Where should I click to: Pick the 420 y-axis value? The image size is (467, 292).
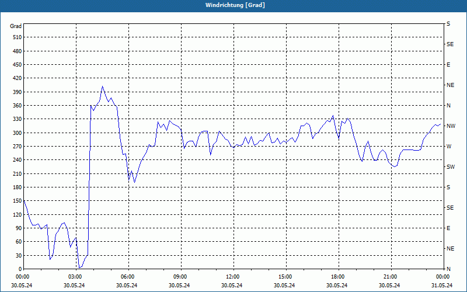tap(18, 78)
